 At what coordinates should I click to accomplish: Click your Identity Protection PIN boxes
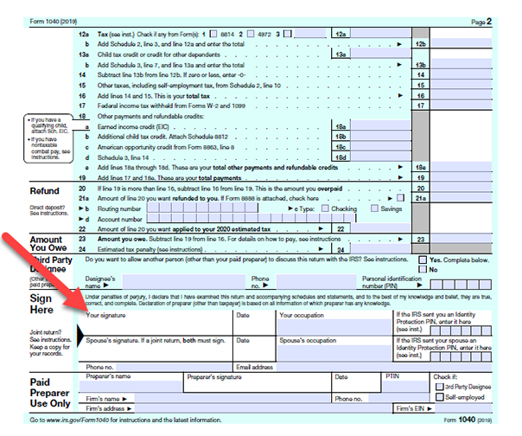click(x=461, y=330)
